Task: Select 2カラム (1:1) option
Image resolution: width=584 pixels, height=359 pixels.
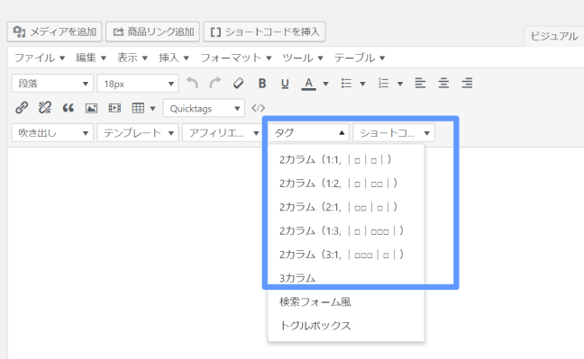Action: pos(346,159)
